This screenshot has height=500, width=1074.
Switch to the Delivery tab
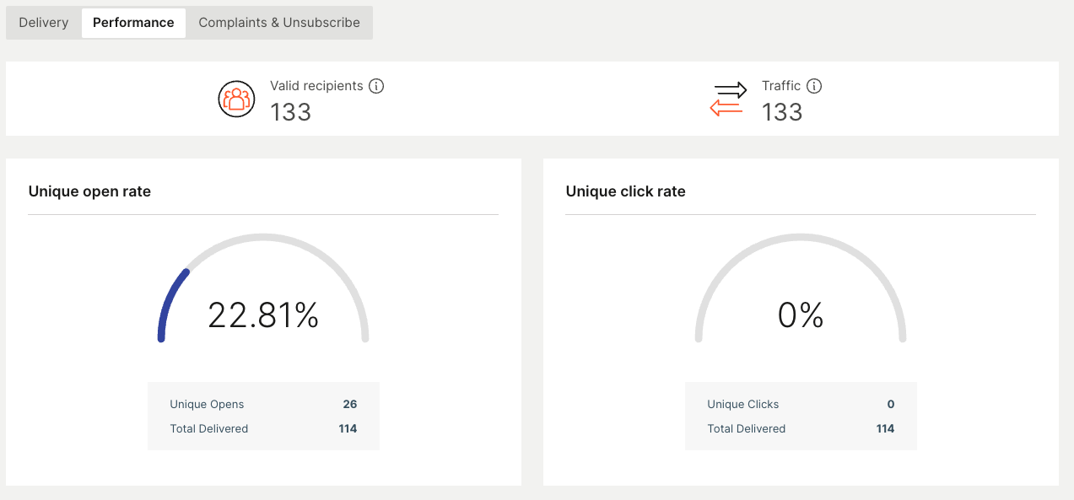pos(44,23)
